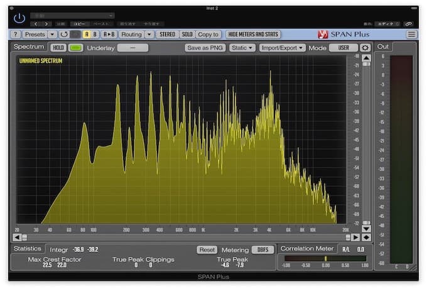
Task: Select the Out meter tab
Action: coord(382,47)
